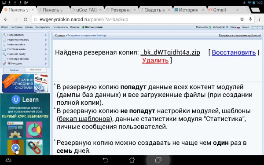Viewport: 264px width, 165px height.
Task: Go back with browser back arrow
Action: [x=6, y=19]
